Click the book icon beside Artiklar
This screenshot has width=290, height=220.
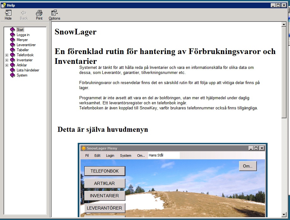[x=13, y=65]
